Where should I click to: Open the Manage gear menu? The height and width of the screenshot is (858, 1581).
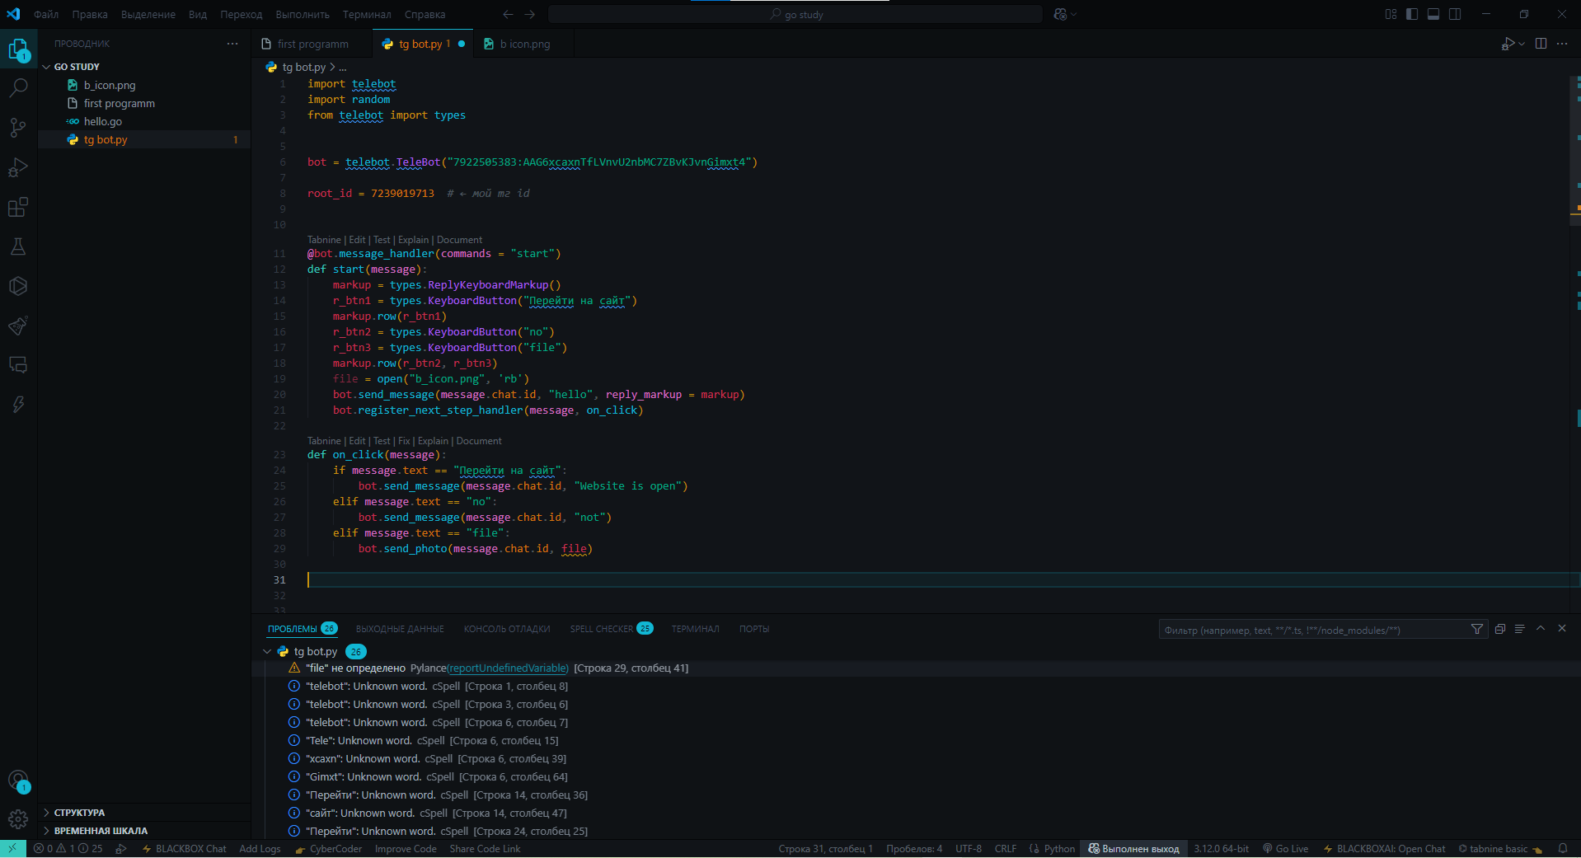18,819
